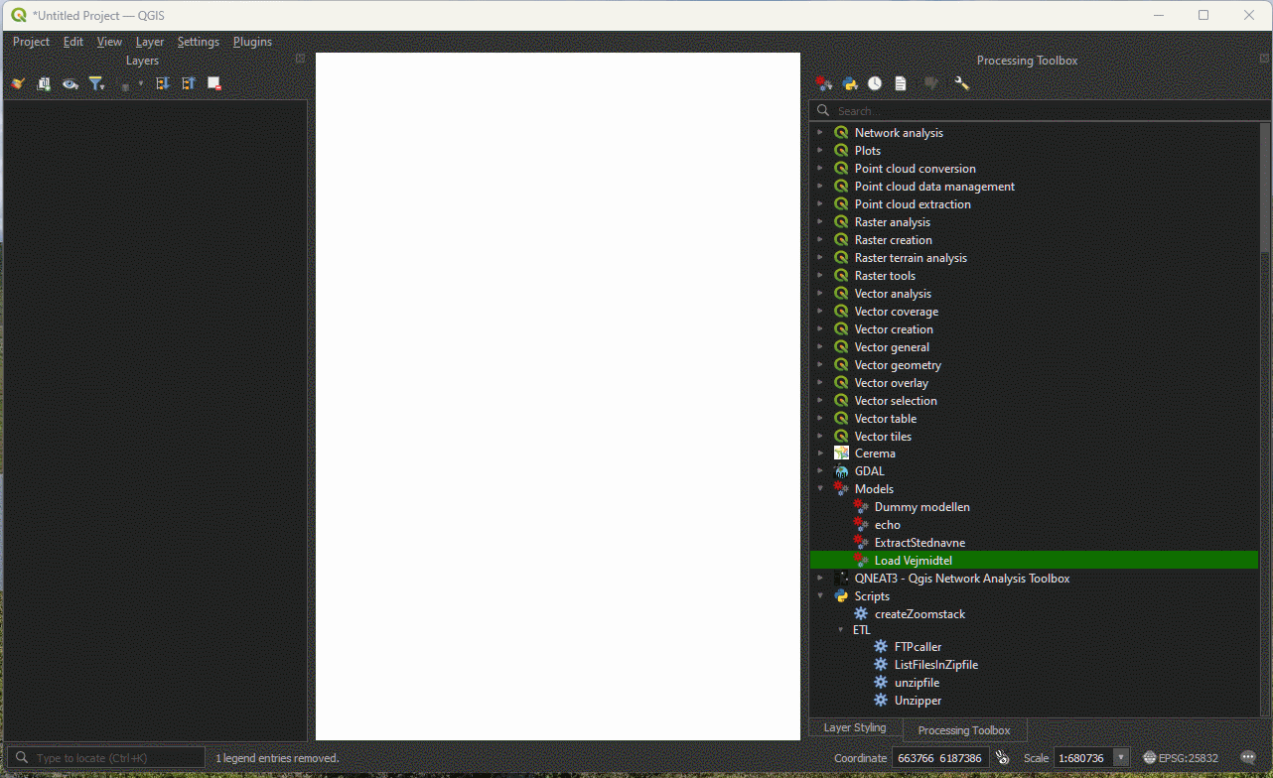Expand QNEAT3 Network Analysis Toolbox
The image size is (1273, 778).
coord(820,579)
